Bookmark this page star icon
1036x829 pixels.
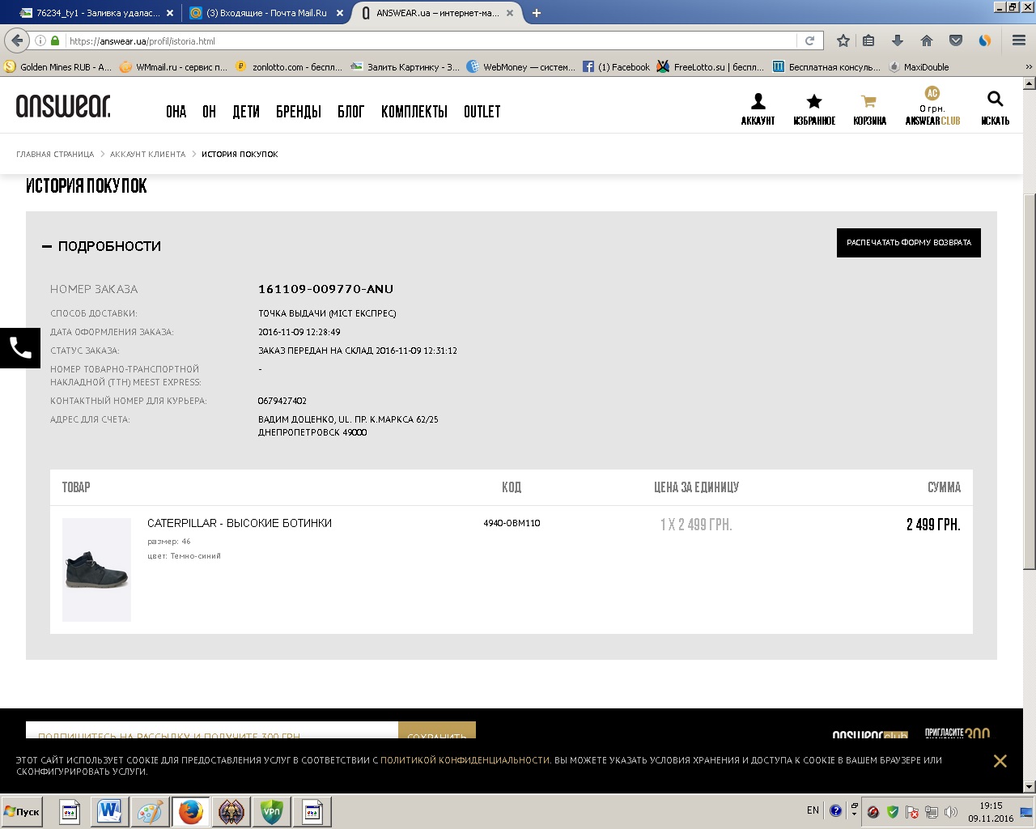click(x=843, y=40)
